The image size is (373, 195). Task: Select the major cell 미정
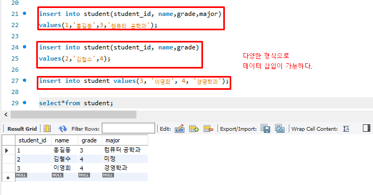(125, 159)
